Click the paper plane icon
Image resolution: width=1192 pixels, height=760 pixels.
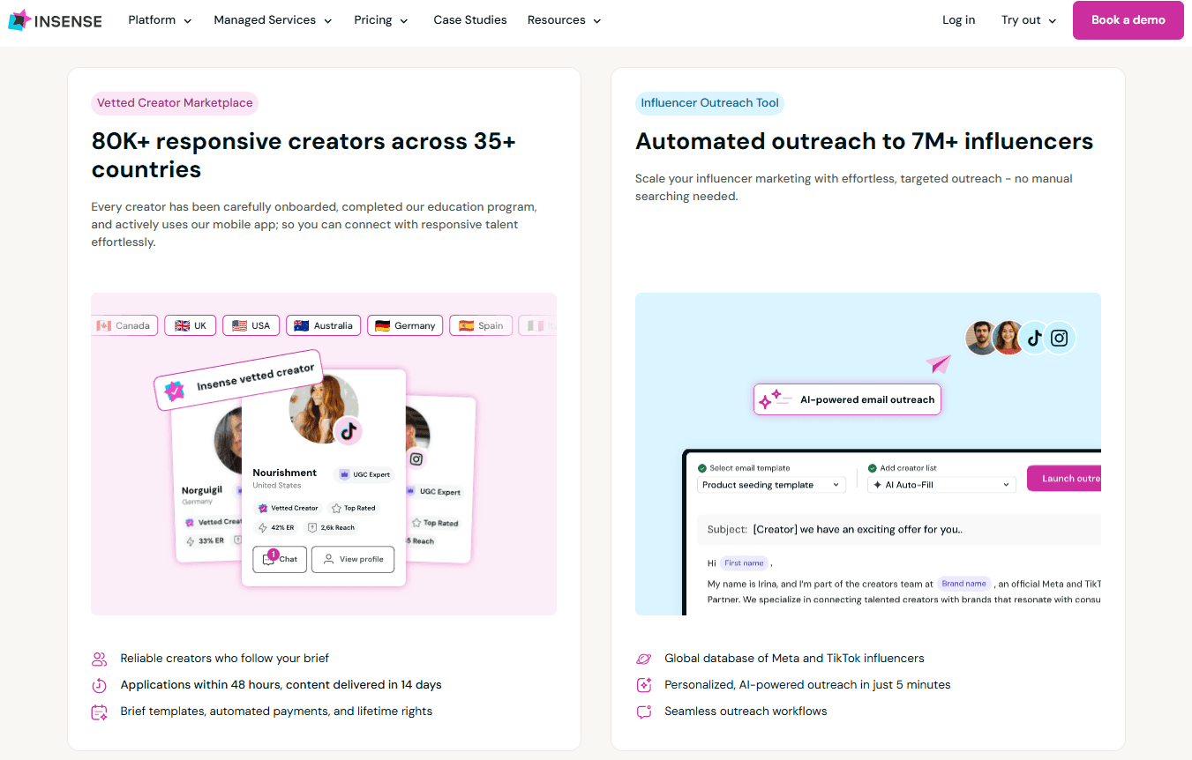point(939,363)
